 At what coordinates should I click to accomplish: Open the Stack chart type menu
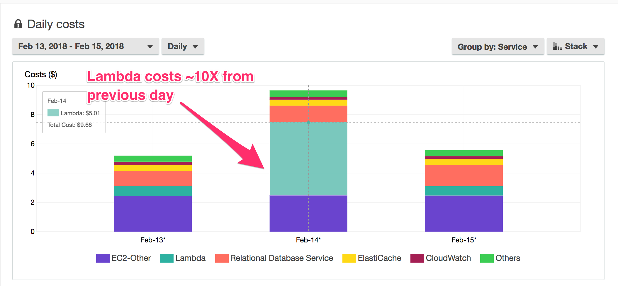[x=575, y=46]
